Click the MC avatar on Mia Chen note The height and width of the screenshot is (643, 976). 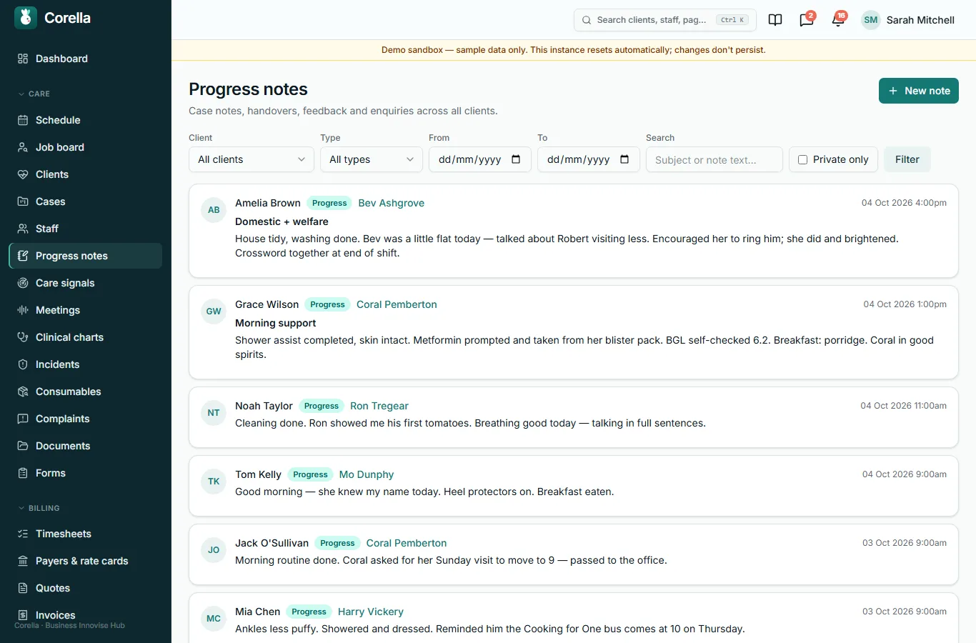(x=214, y=619)
